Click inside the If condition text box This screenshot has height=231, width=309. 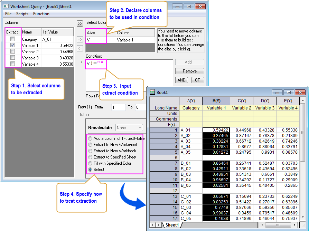coord(129,76)
